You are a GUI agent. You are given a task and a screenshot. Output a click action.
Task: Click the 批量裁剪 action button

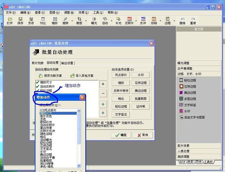[141, 99]
